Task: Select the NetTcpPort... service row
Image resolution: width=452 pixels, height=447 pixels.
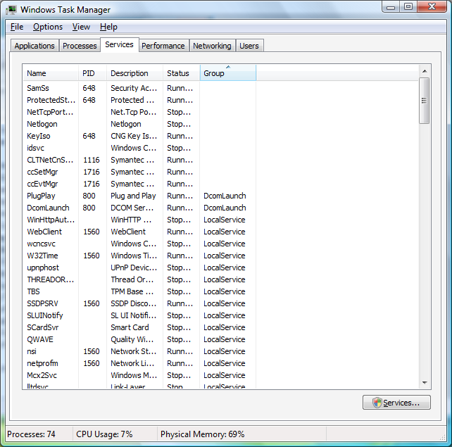Action: coord(139,112)
